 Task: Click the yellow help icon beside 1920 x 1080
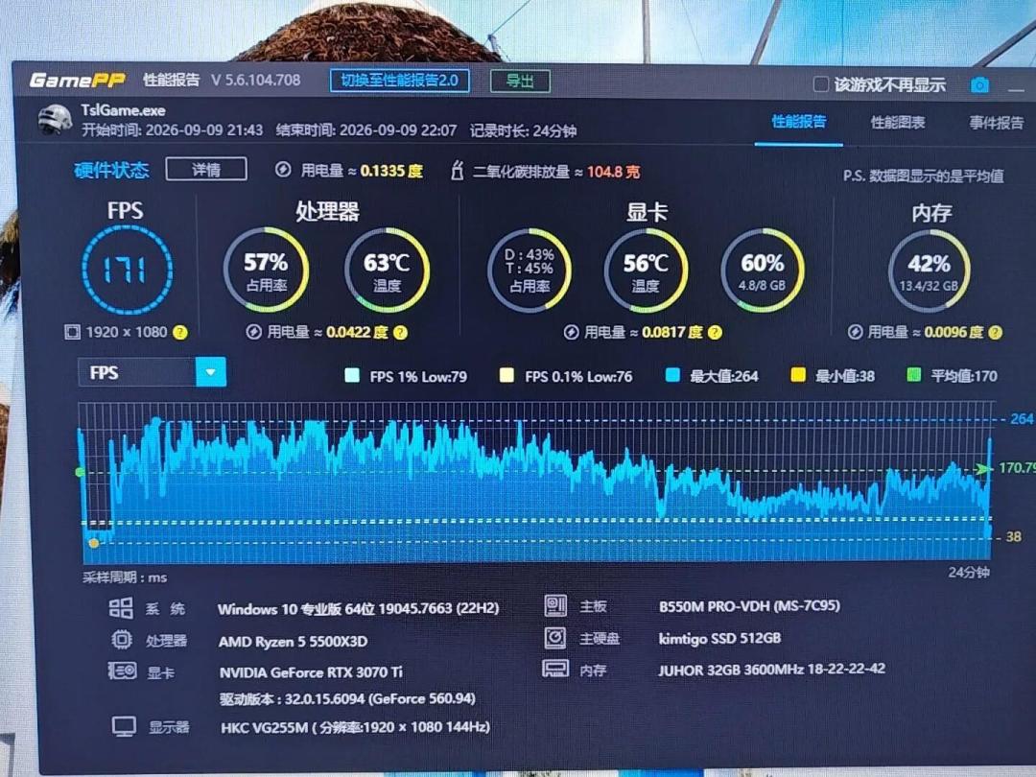(179, 332)
